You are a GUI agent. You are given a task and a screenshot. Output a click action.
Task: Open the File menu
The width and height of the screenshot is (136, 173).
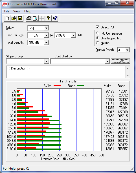[x=7, y=11]
